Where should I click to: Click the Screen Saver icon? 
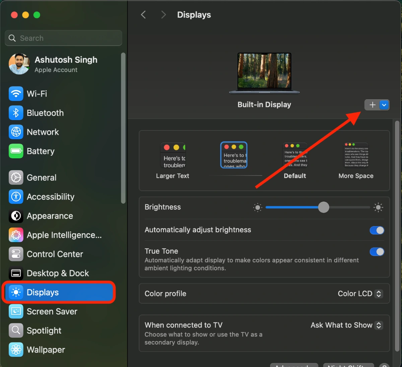[x=16, y=311]
